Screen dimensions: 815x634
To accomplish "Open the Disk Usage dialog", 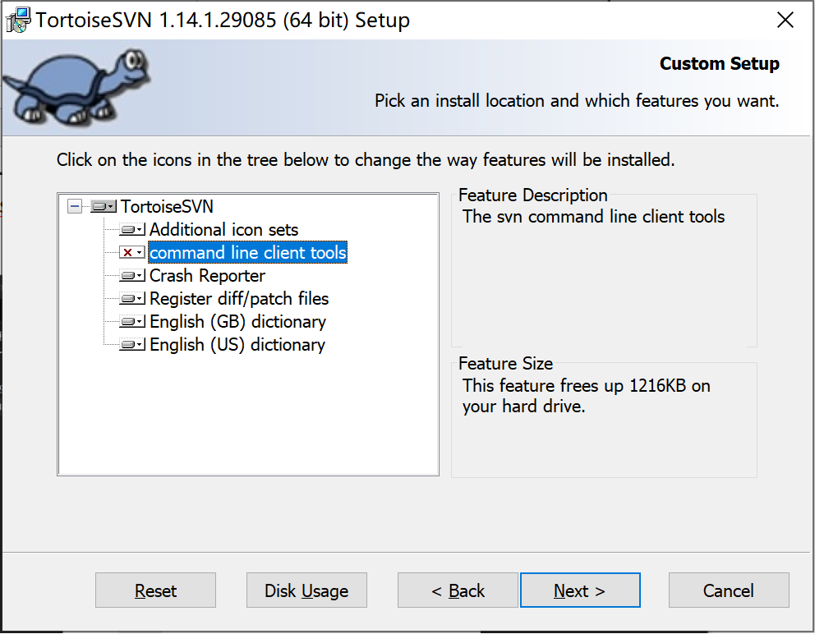I will pos(306,590).
